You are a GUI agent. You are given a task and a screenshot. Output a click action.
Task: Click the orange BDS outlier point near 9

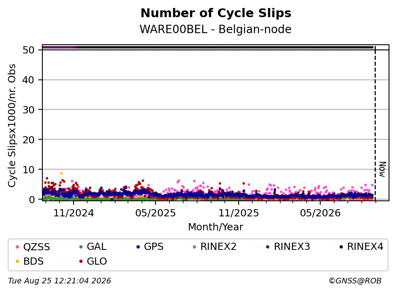click(x=61, y=173)
